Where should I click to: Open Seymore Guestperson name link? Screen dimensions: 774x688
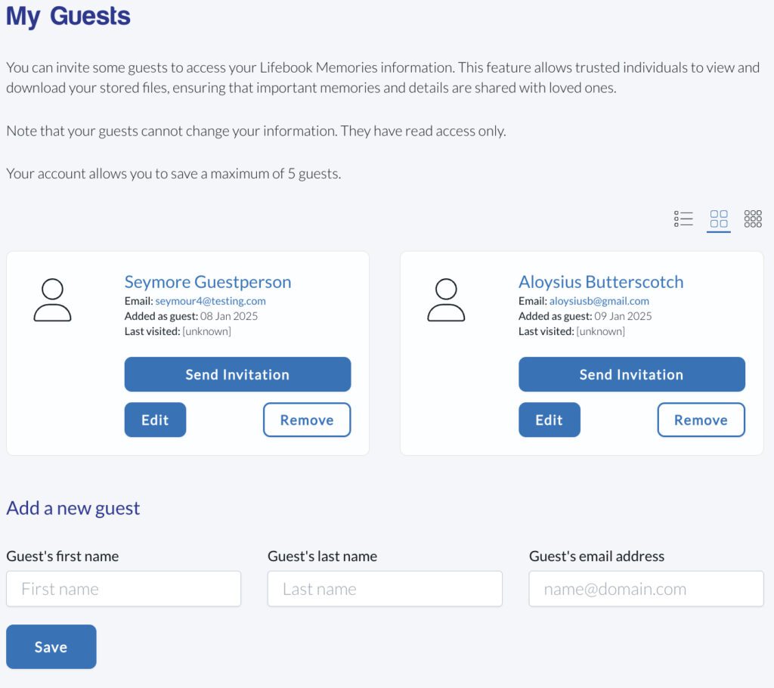click(x=208, y=282)
